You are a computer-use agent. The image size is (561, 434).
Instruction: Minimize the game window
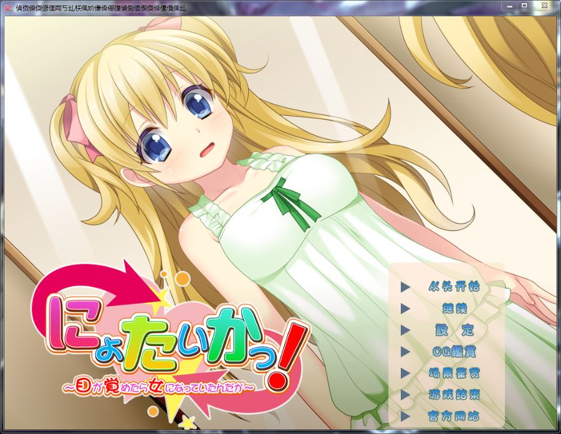509,6
